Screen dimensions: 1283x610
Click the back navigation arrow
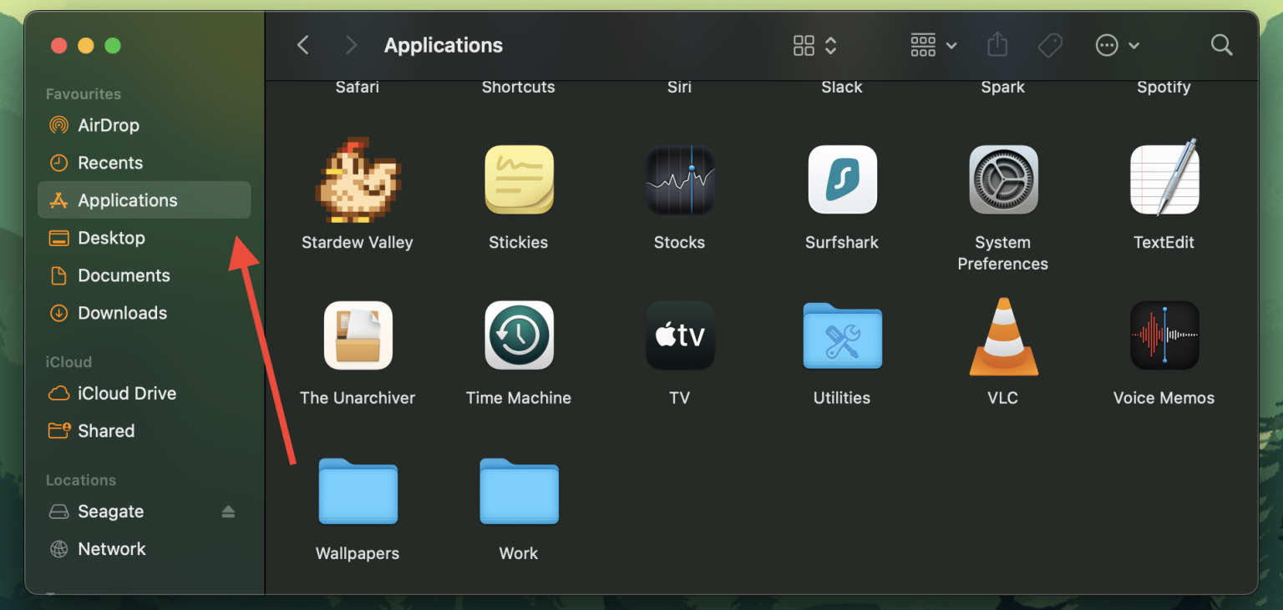coord(303,45)
